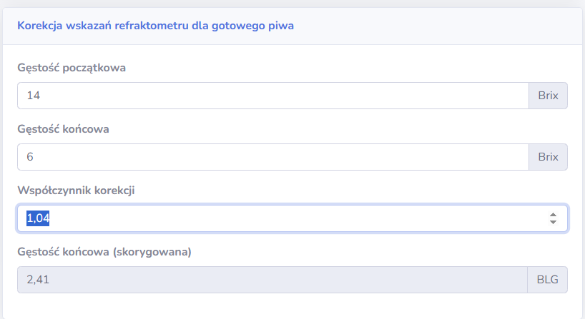Click the value 6 in final gravity
This screenshot has height=319, width=585.
coord(29,157)
